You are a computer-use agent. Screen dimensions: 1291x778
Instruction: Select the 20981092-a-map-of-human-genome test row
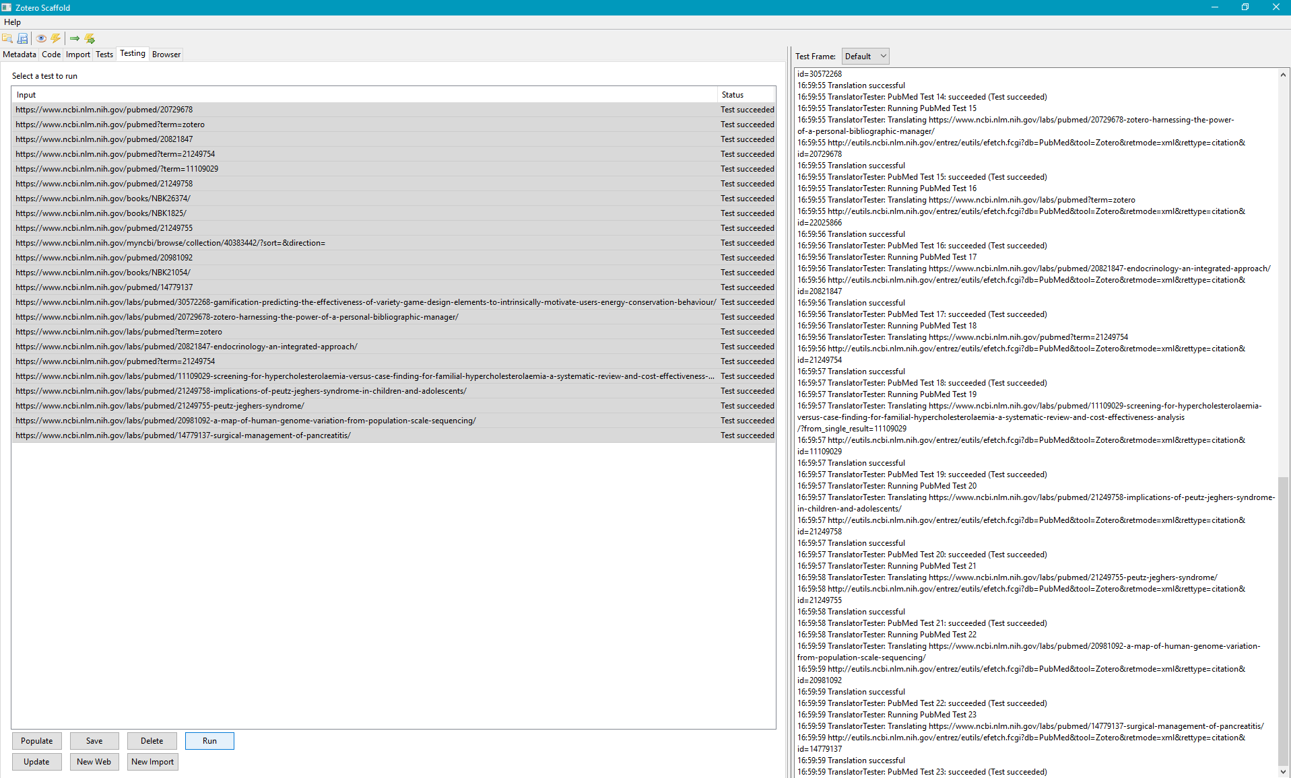coord(394,421)
